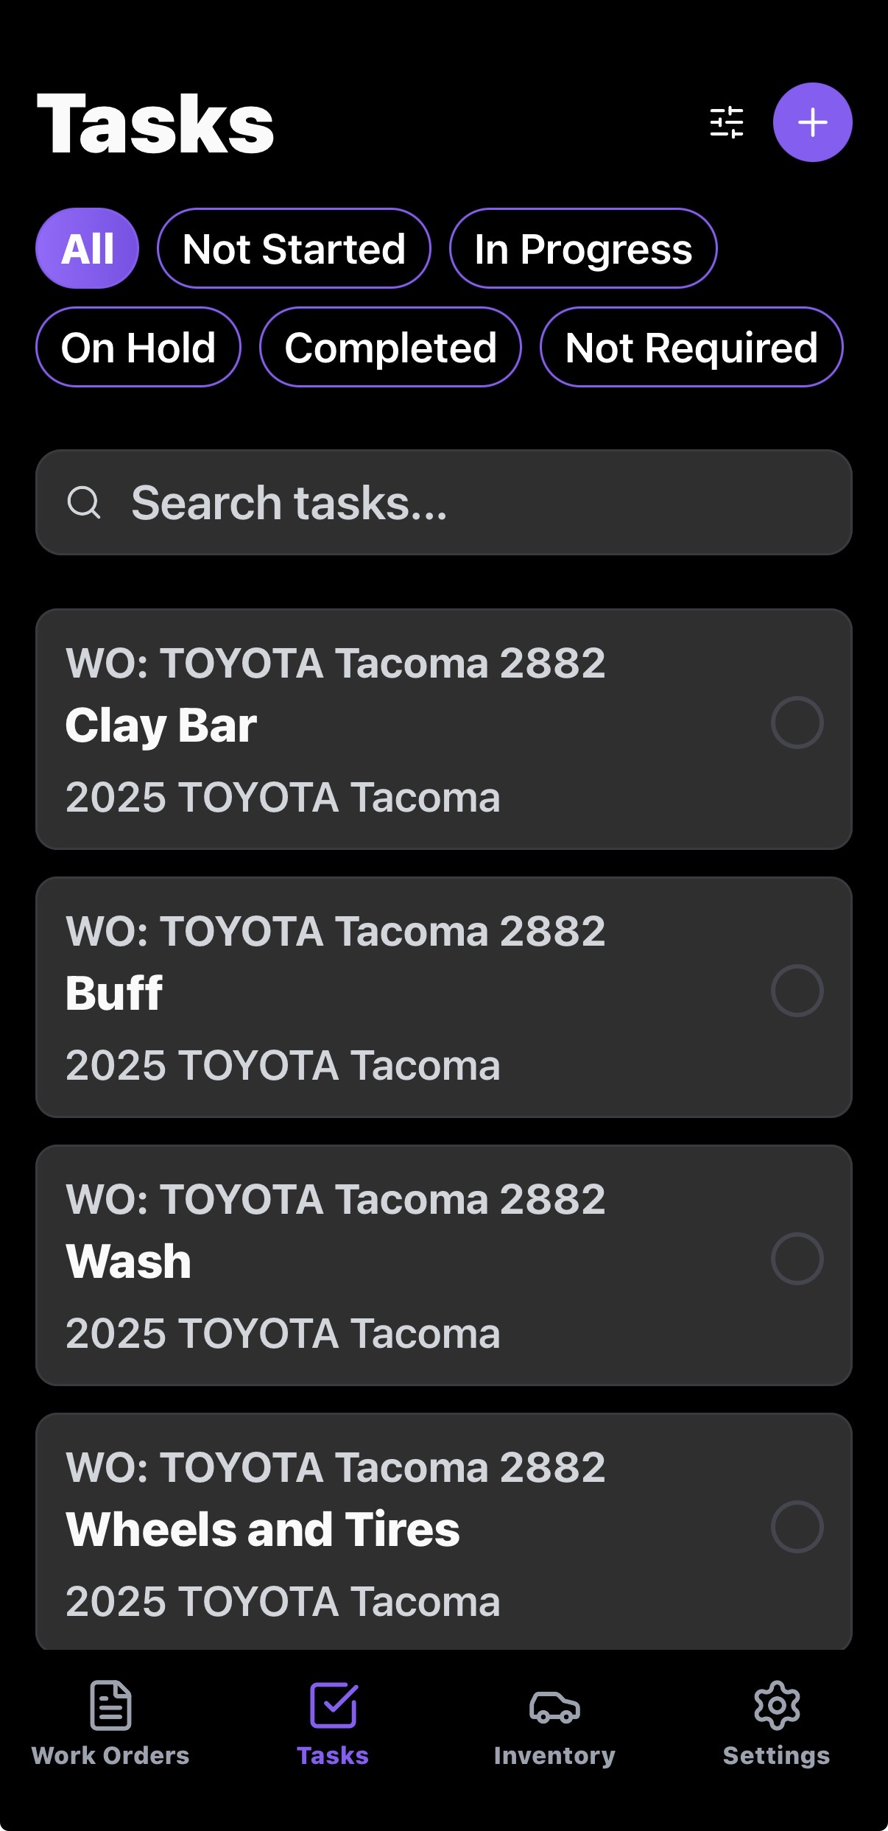This screenshot has height=1831, width=888.
Task: Select the All filter chip
Action: pos(88,249)
